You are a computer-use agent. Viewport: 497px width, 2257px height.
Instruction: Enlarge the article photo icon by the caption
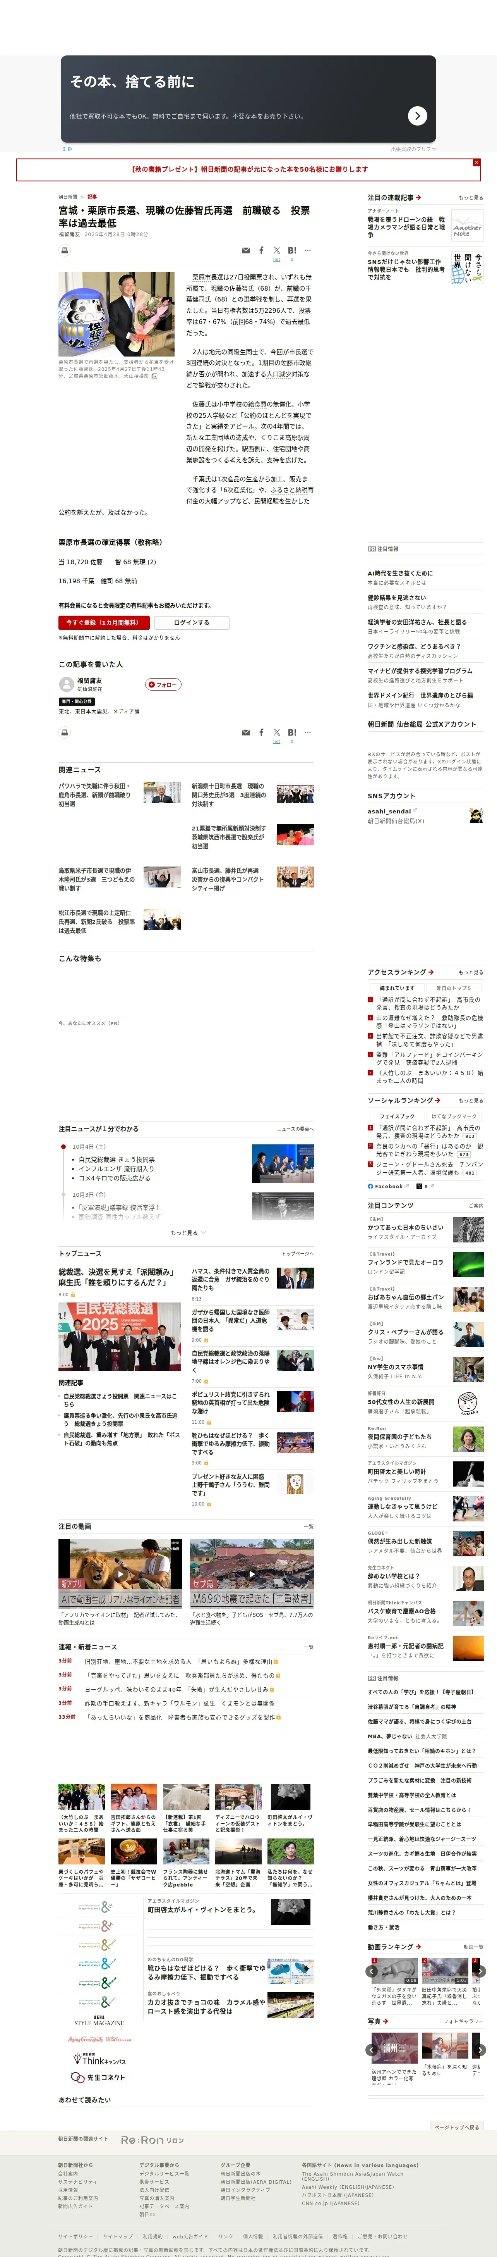point(155,376)
